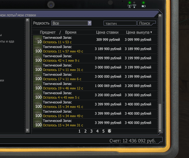Click timer Осталось 19 ч 46 мин 12 с
The height and width of the screenshot is (158, 189).
point(63,88)
